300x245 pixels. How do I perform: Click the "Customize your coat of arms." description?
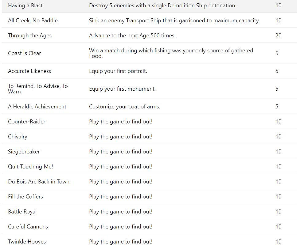(x=124, y=107)
